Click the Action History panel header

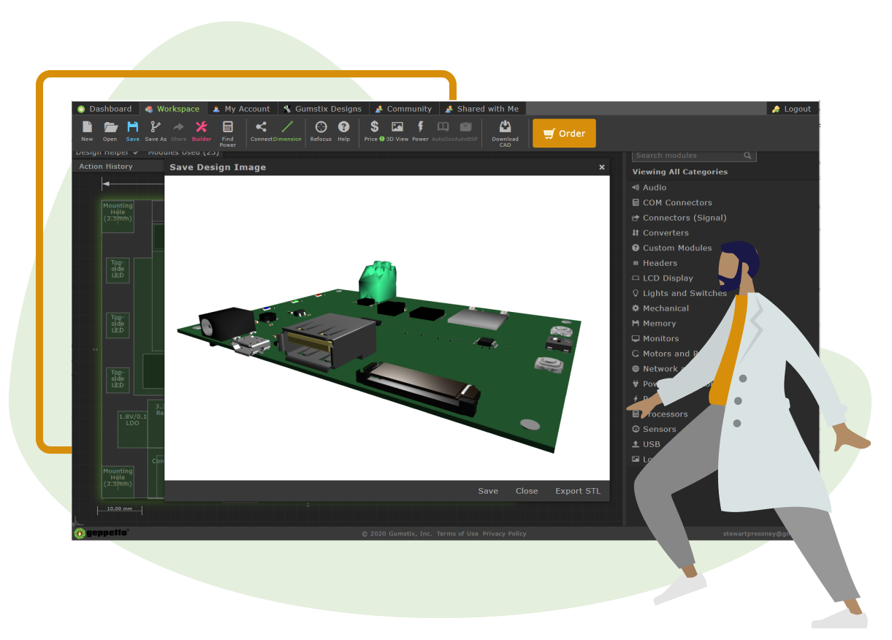click(x=118, y=167)
